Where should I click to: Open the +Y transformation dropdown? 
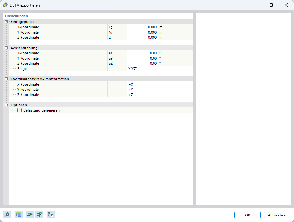coord(160,90)
